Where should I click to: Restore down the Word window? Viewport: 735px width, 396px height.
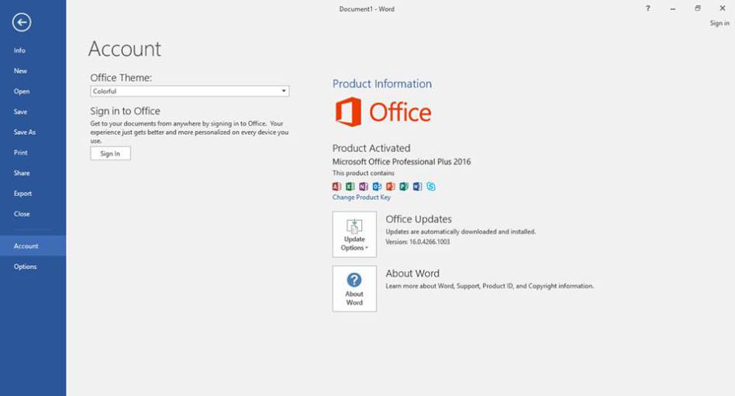click(x=698, y=9)
